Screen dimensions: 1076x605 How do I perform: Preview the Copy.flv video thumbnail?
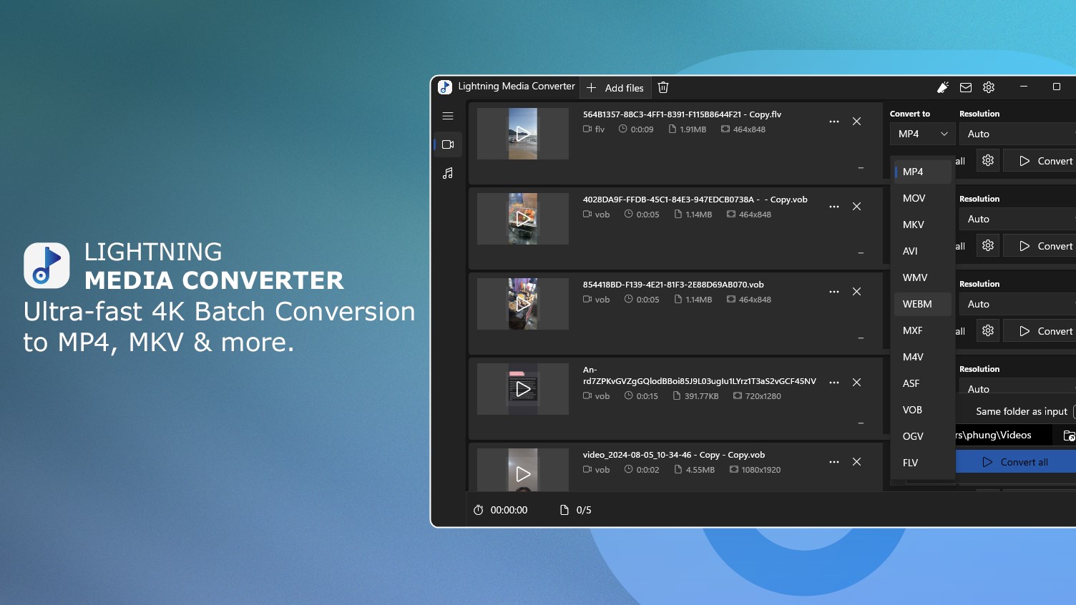[x=523, y=134]
